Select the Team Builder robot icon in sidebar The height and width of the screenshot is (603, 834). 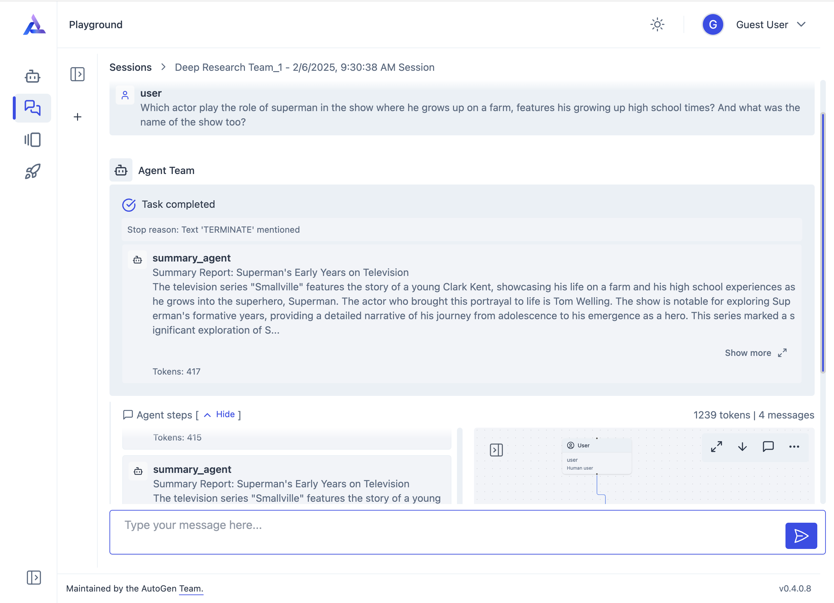32,76
